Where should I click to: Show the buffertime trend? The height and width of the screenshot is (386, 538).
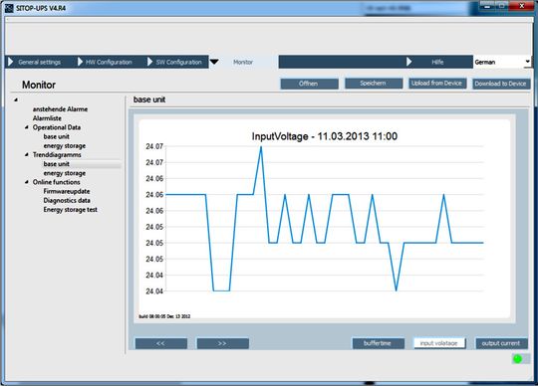379,343
